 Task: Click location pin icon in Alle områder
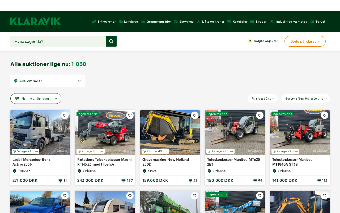pos(16,81)
